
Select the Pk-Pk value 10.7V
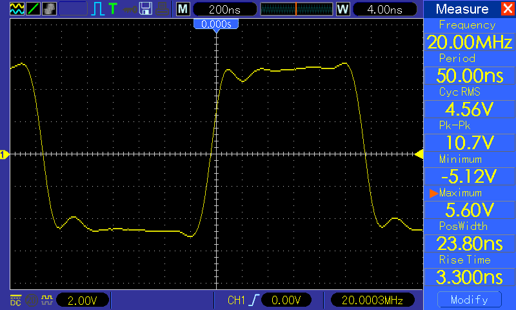470,143
